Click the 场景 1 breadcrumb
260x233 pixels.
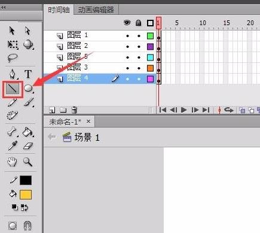click(x=87, y=137)
